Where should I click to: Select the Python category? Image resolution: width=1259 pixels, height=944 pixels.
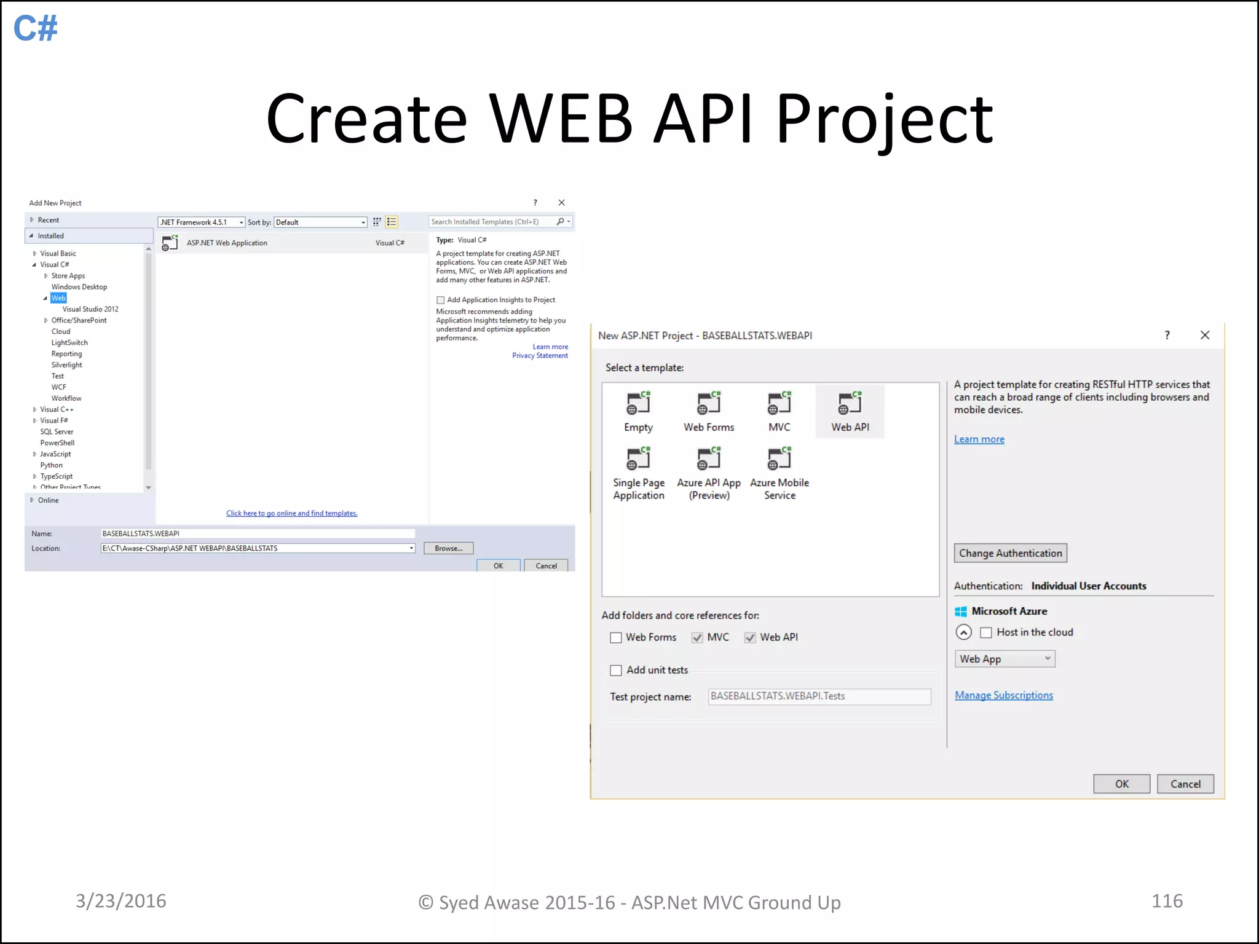pyautogui.click(x=51, y=465)
